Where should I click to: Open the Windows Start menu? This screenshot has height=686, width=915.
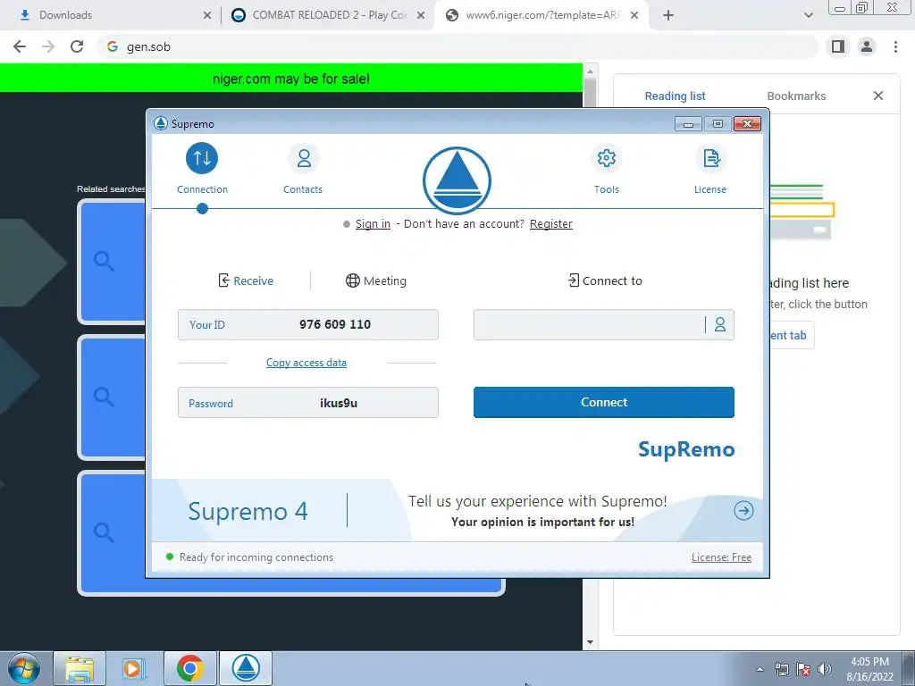point(23,668)
